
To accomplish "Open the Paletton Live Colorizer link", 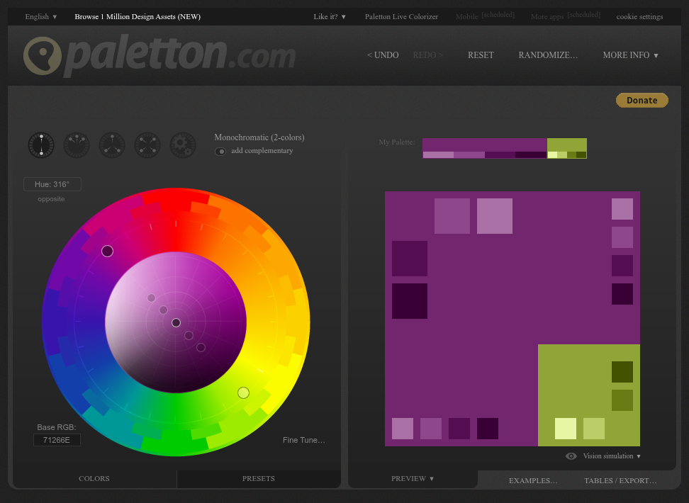I will click(401, 17).
